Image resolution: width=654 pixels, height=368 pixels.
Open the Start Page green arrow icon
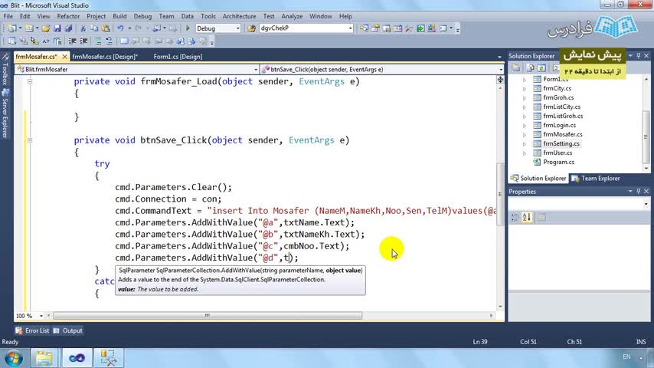[x=420, y=28]
